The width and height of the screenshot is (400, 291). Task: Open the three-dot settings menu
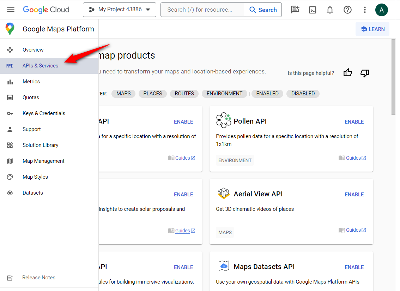click(365, 10)
